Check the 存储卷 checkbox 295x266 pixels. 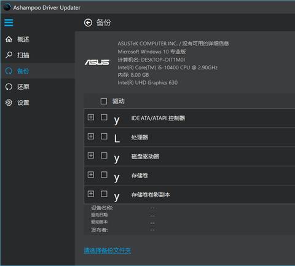pos(104,174)
